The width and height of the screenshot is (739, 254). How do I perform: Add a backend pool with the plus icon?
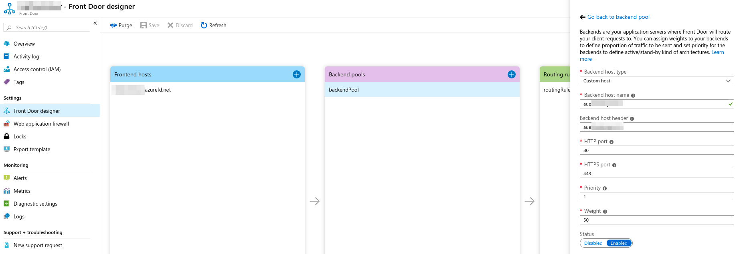(512, 74)
